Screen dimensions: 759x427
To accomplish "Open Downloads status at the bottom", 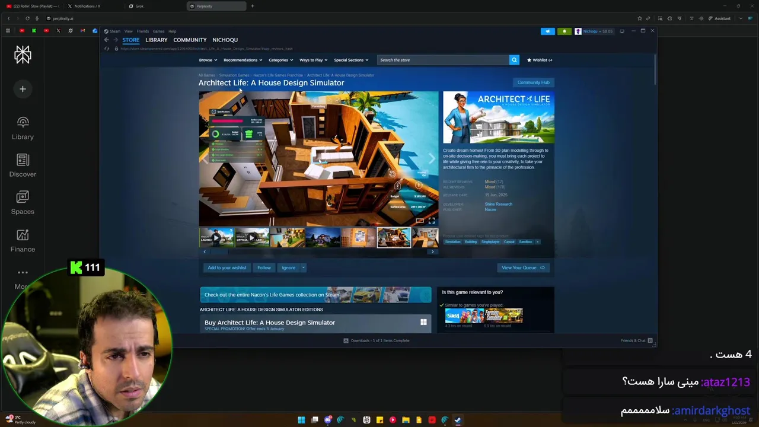I will point(377,340).
